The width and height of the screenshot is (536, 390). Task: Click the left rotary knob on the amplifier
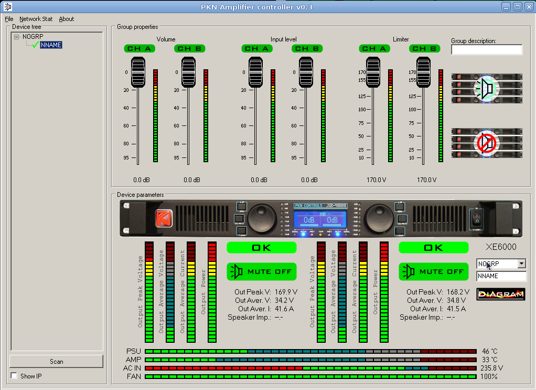pos(262,218)
